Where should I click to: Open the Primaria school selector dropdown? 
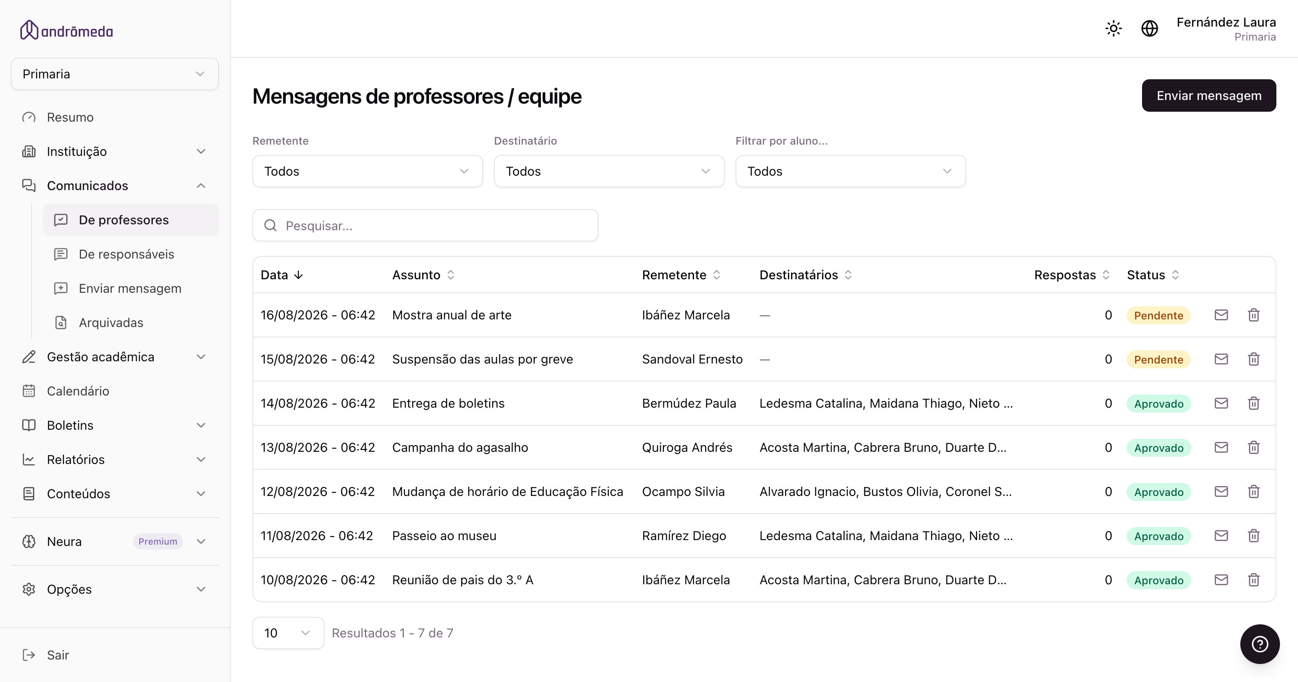(115, 74)
